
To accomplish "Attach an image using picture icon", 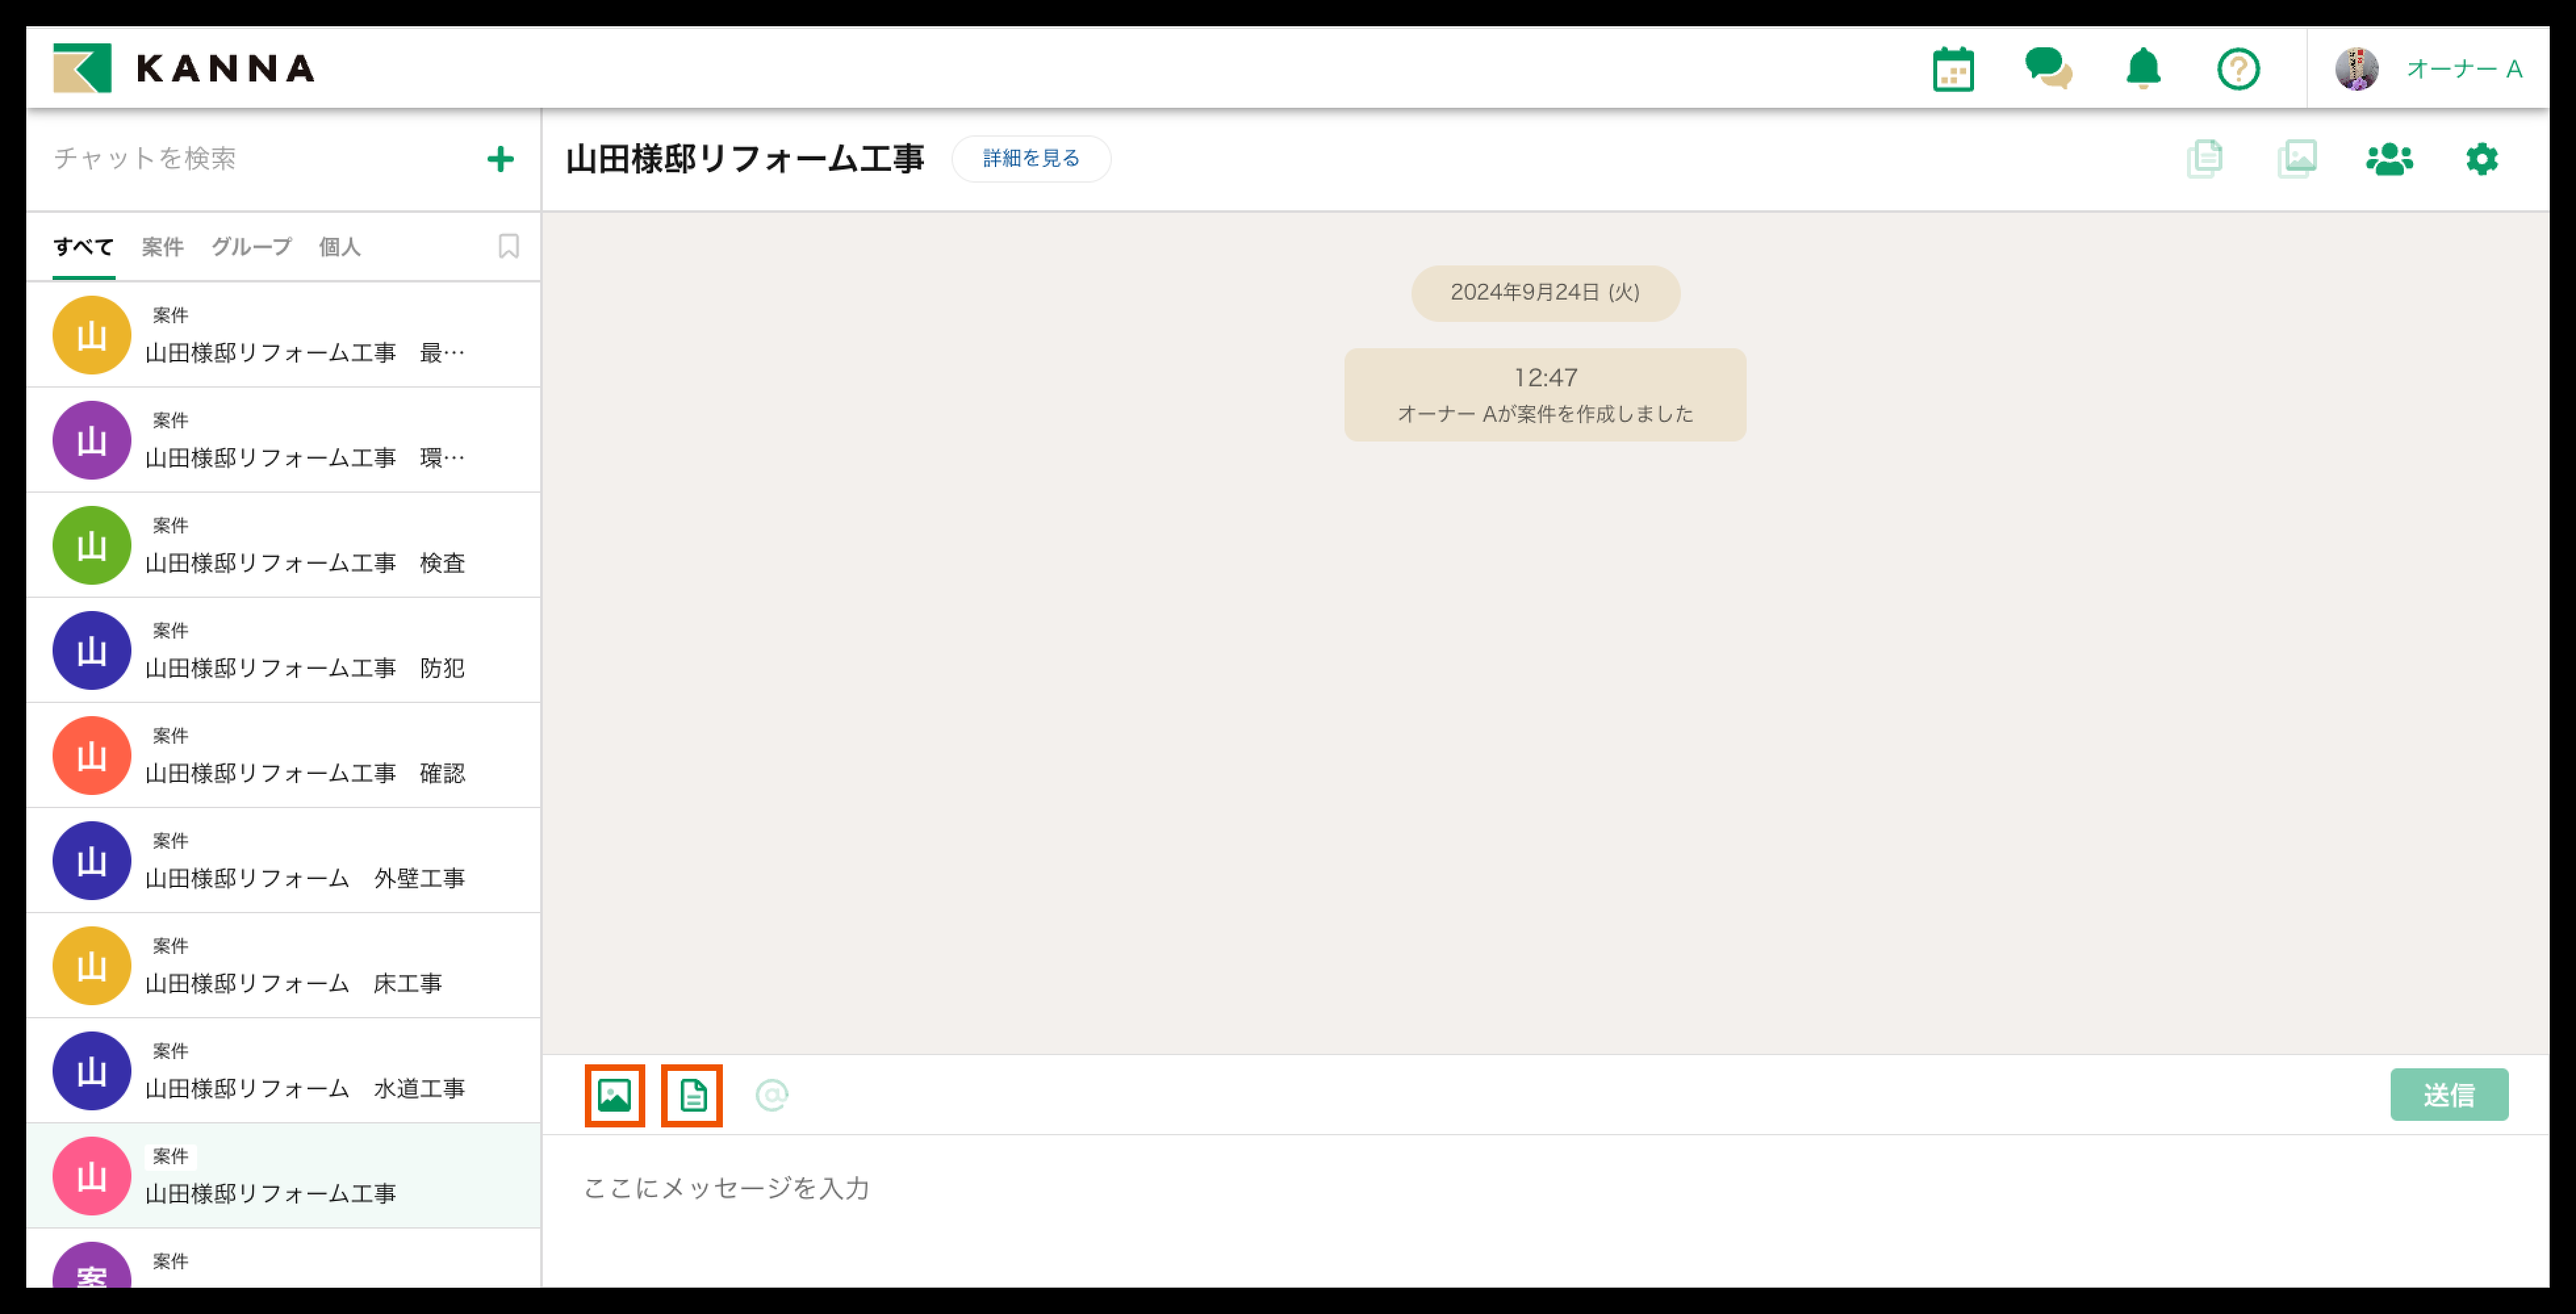I will coord(614,1095).
